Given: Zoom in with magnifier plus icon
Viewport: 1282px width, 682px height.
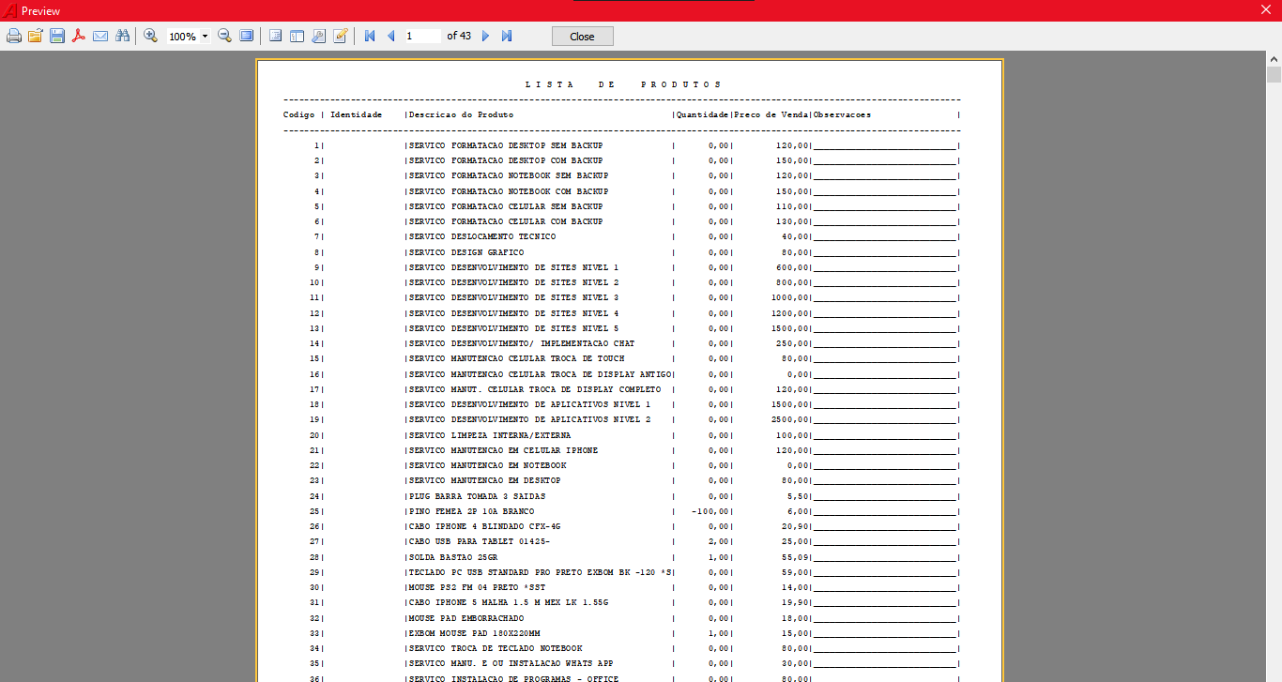Looking at the screenshot, I should point(150,36).
